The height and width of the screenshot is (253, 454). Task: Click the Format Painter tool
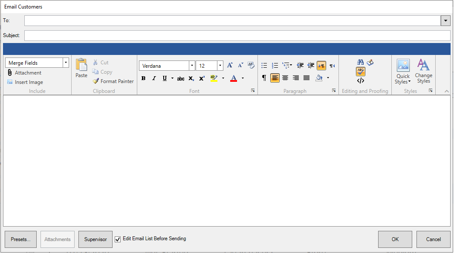113,81
